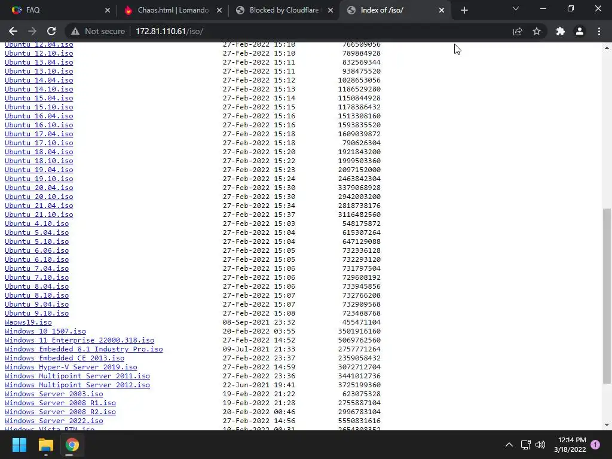The height and width of the screenshot is (459, 612).
Task: Click the Not secure warning icon
Action: coord(75,31)
